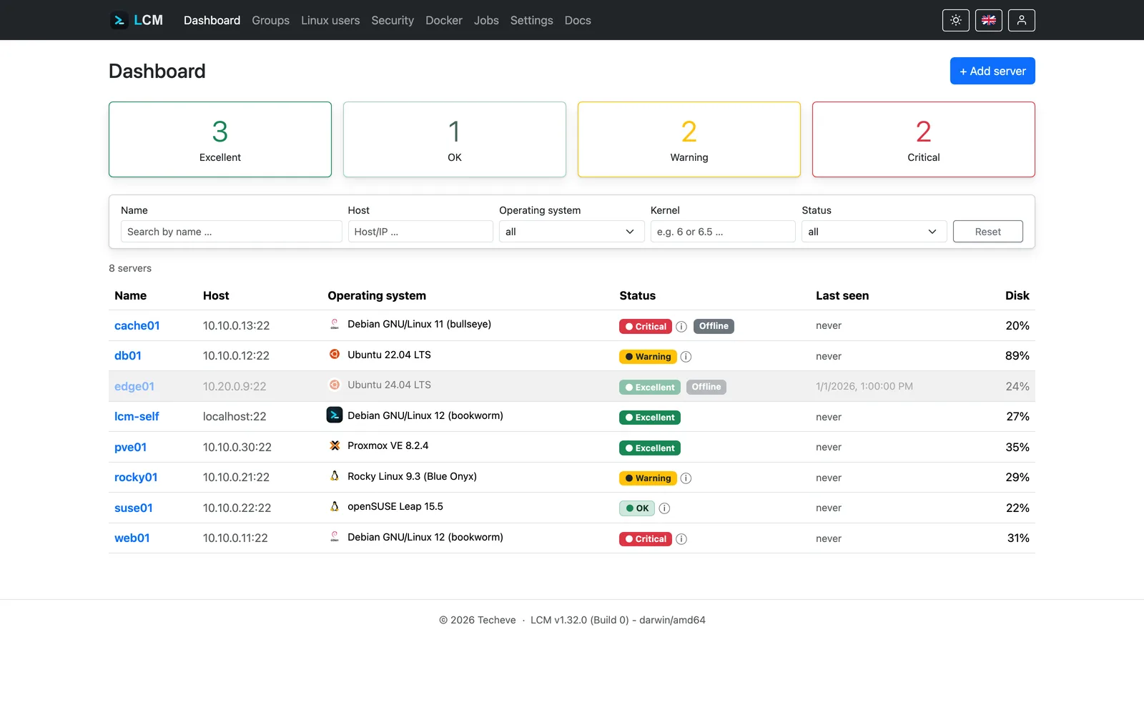Toggle the light/dark theme sun button

point(956,20)
